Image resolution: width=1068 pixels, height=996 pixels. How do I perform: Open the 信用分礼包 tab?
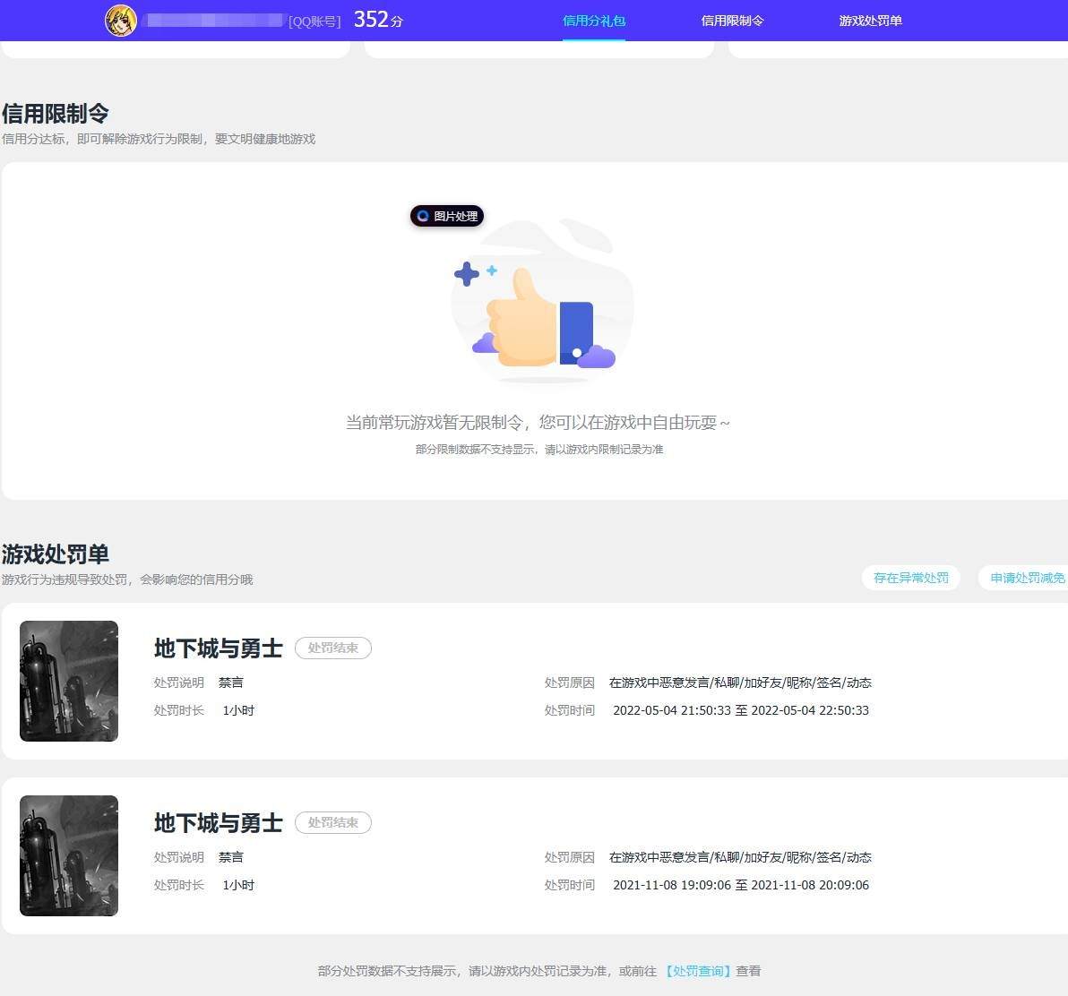click(594, 21)
